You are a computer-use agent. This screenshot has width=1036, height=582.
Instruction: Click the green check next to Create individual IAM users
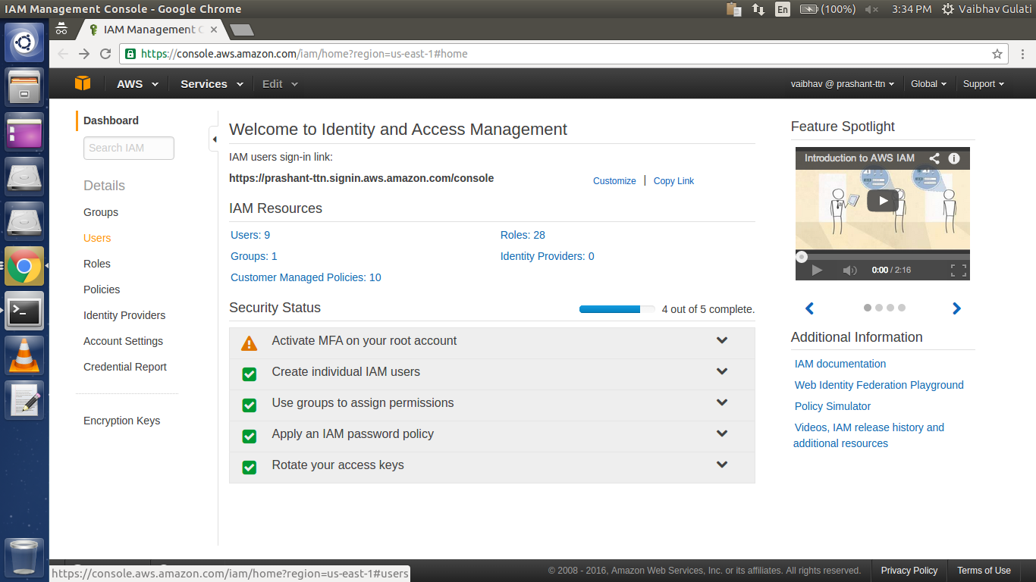click(249, 374)
